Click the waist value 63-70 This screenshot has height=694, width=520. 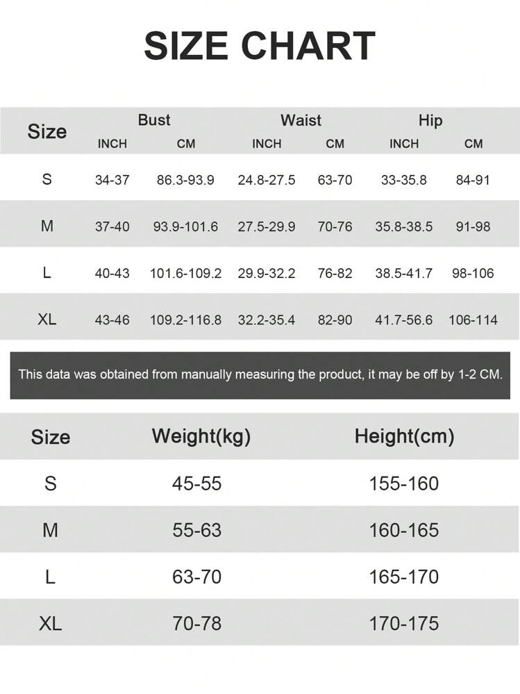coord(335,180)
